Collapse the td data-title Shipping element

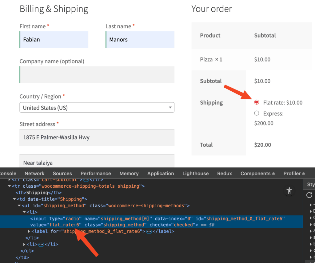coord(14,199)
